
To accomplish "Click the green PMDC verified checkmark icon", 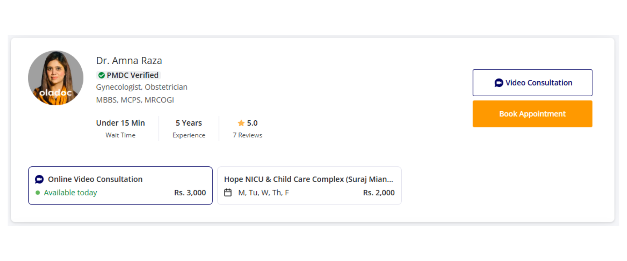I will (x=102, y=75).
